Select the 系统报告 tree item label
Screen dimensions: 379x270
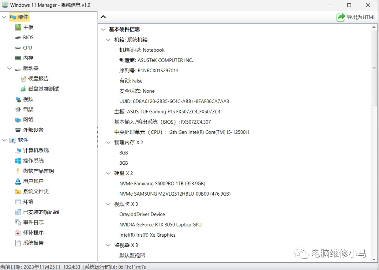[33, 243]
